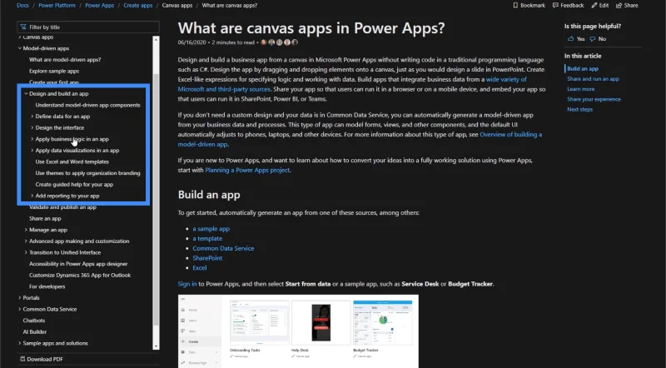The width and height of the screenshot is (666, 368).
Task: Click the Sign in link
Action: [187, 284]
